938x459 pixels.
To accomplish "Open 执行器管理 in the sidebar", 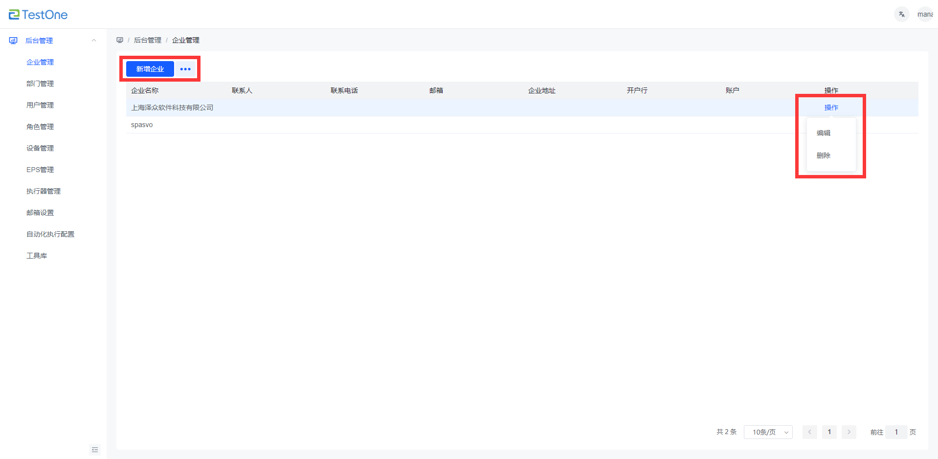I will tap(44, 191).
